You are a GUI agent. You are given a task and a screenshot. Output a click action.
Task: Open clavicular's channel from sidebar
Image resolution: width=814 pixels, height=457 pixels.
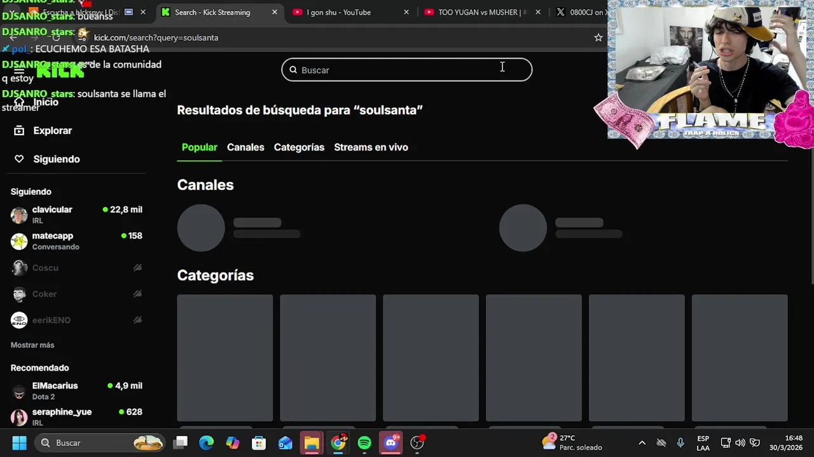click(76, 215)
